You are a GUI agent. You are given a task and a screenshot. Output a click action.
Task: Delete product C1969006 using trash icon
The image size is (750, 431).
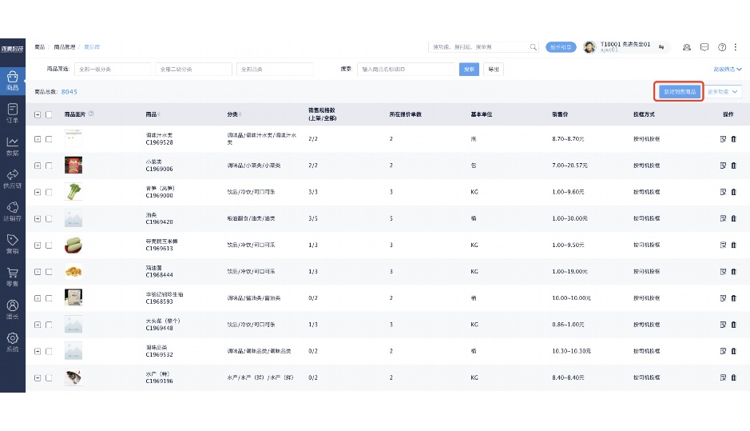point(734,166)
